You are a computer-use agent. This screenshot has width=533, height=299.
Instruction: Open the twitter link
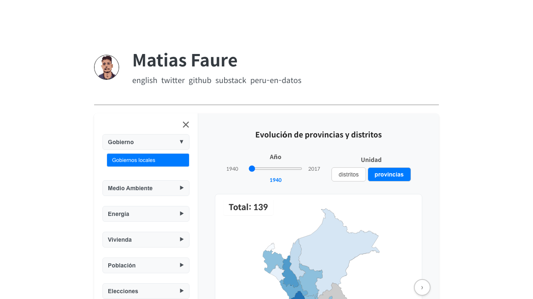173,80
